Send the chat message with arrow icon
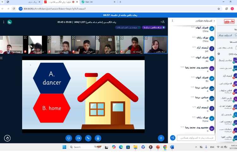This screenshot has width=237, height=152. (x=173, y=138)
